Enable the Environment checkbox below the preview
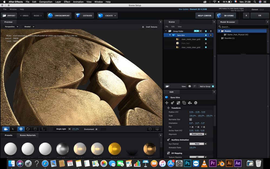The height and width of the screenshot is (169, 270). click(x=96, y=129)
